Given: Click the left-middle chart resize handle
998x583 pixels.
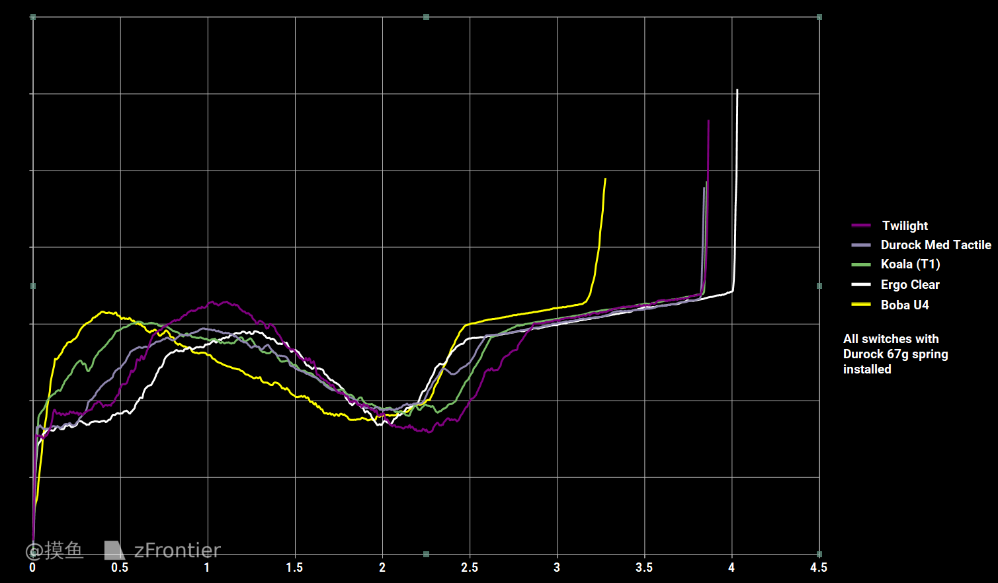Looking at the screenshot, I should 33,286.
